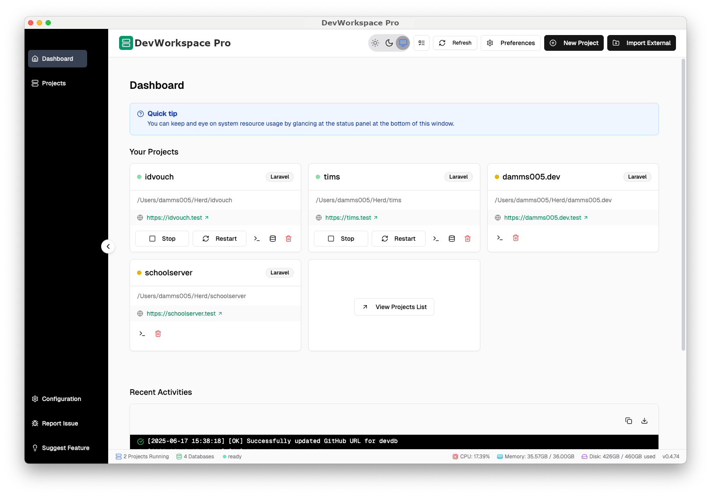Select Report Issue in sidebar

[60, 423]
